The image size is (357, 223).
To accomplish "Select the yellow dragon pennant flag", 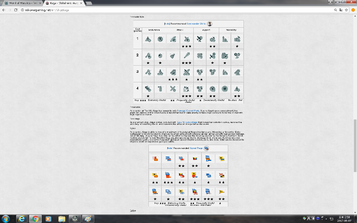I will 221,191.
